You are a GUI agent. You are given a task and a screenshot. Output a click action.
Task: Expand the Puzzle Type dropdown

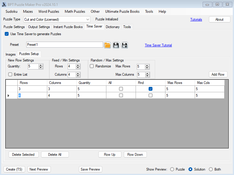tap(88, 20)
